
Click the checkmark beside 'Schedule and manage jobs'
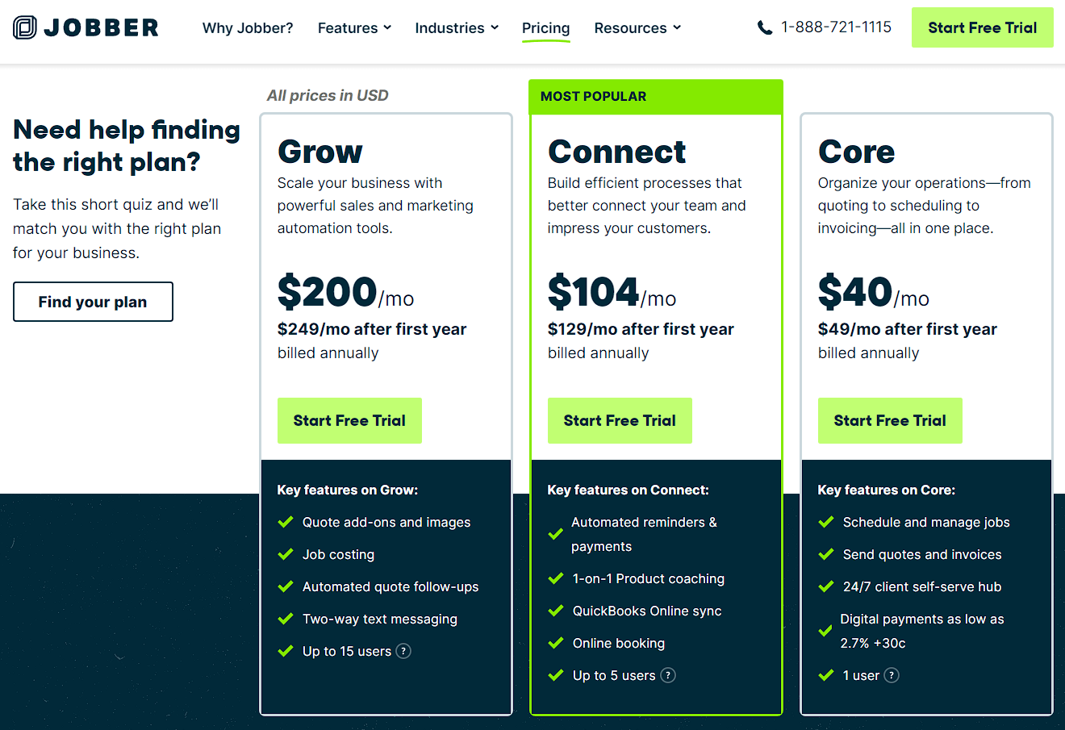click(x=825, y=522)
